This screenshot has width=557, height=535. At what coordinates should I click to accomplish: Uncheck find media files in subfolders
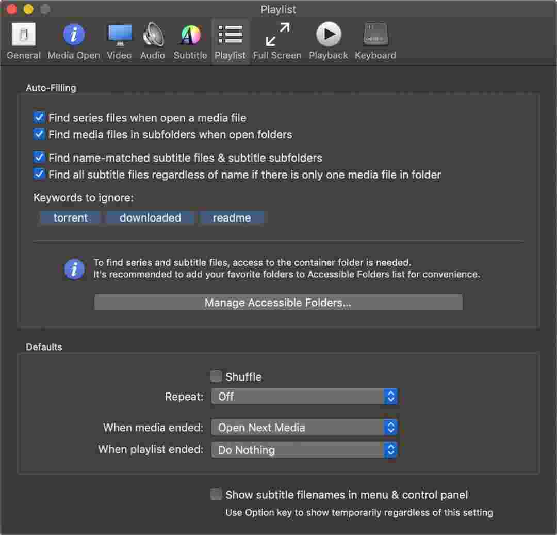click(39, 134)
